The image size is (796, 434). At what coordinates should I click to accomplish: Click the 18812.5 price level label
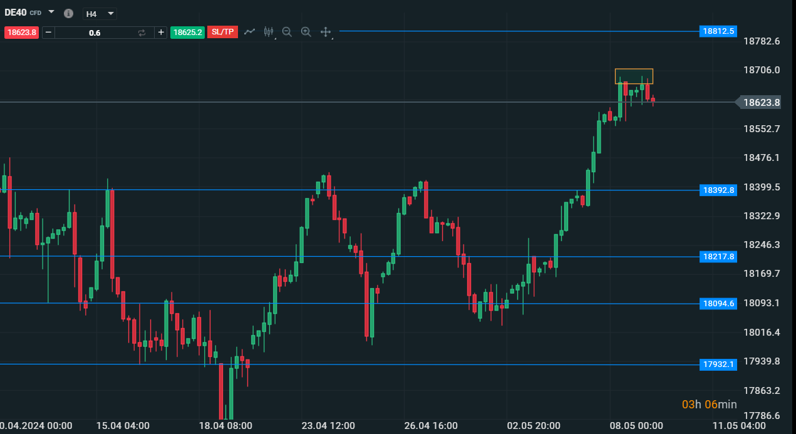[718, 31]
